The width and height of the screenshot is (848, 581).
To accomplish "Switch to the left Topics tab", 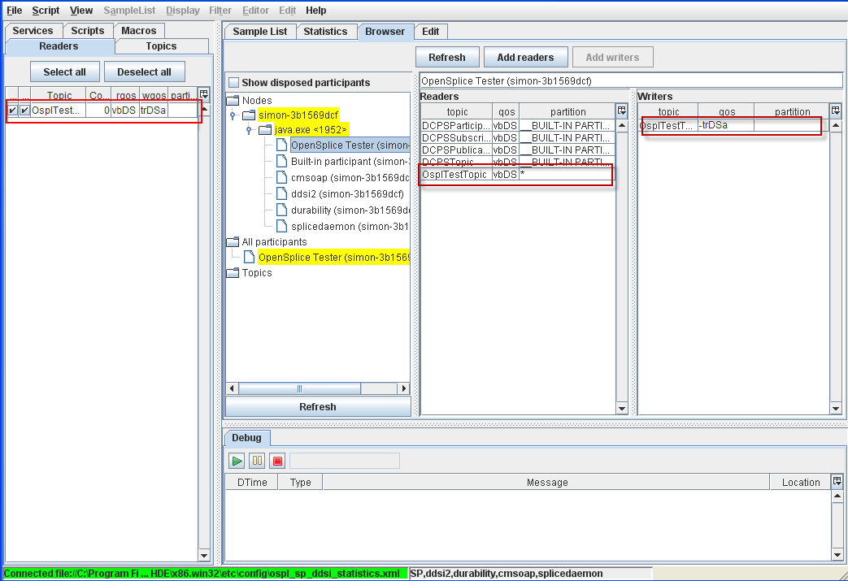I will coord(161,46).
